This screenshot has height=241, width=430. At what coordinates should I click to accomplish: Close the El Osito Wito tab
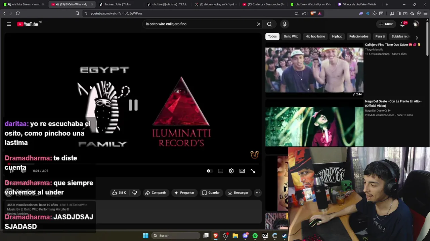click(92, 4)
